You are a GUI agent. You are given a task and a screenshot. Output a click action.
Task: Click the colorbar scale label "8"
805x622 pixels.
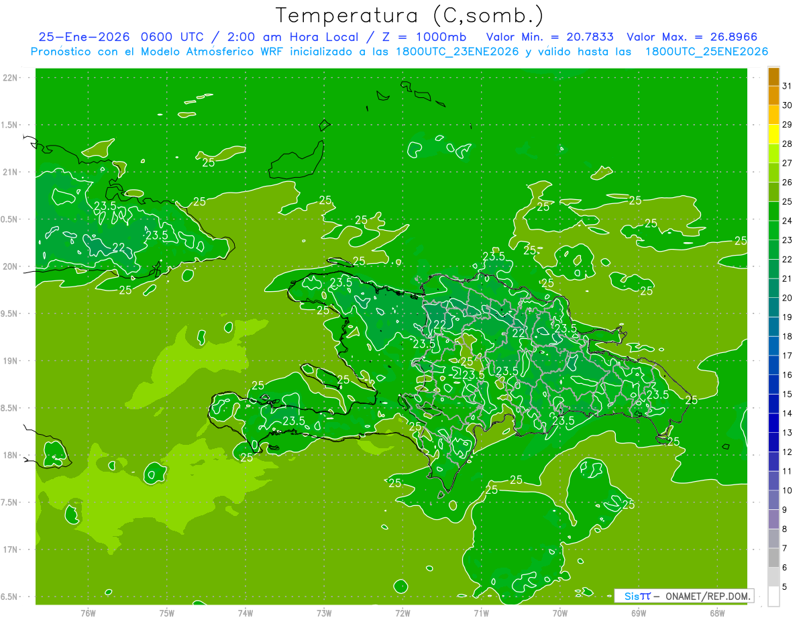point(785,529)
